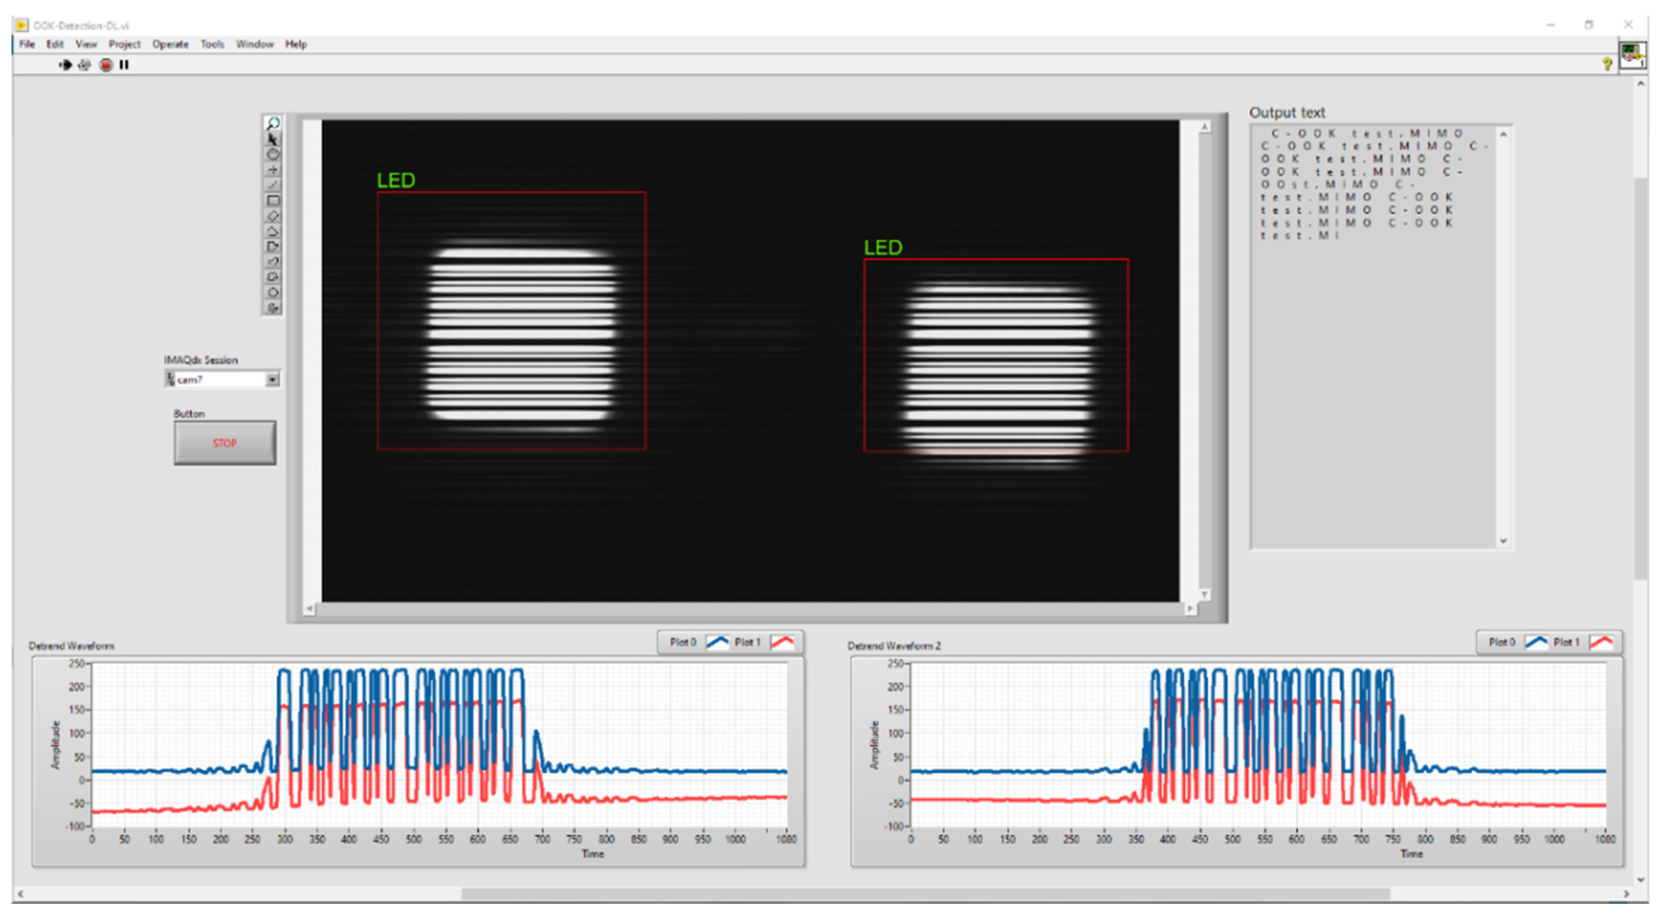Viewport: 1662px width, 913px height.
Task: Click the image display horizontal scroll left arrow
Action: click(x=310, y=609)
